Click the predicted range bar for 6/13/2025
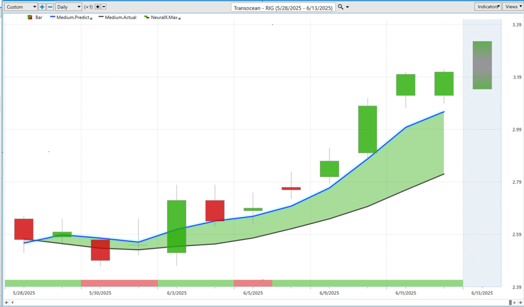 482,65
